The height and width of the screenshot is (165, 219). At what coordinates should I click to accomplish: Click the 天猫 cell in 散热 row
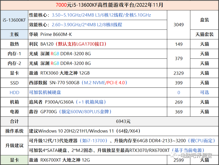pyautogui.click(x=205, y=44)
